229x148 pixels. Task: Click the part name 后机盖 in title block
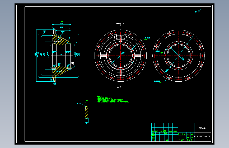click(x=202, y=128)
